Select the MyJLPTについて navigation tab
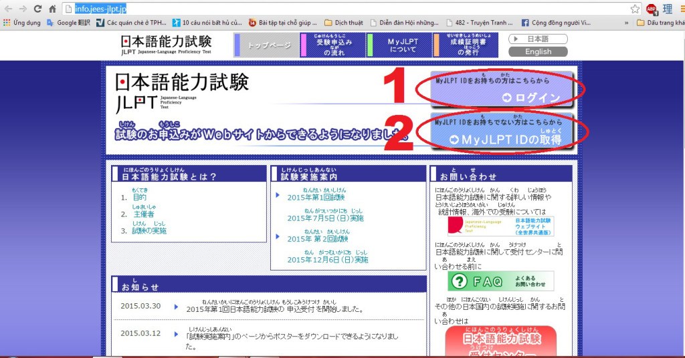 [x=399, y=45]
